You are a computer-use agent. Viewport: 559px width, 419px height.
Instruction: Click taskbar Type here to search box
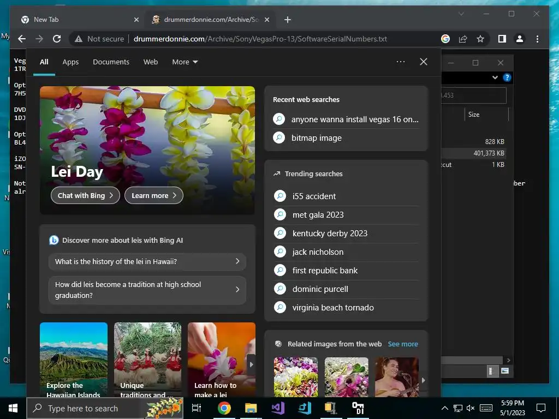(105, 408)
